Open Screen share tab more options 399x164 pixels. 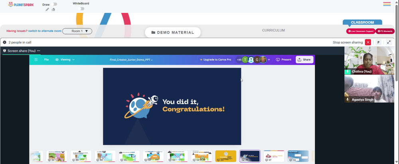39,51
